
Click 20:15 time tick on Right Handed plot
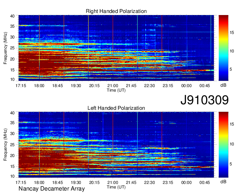coord(94,86)
